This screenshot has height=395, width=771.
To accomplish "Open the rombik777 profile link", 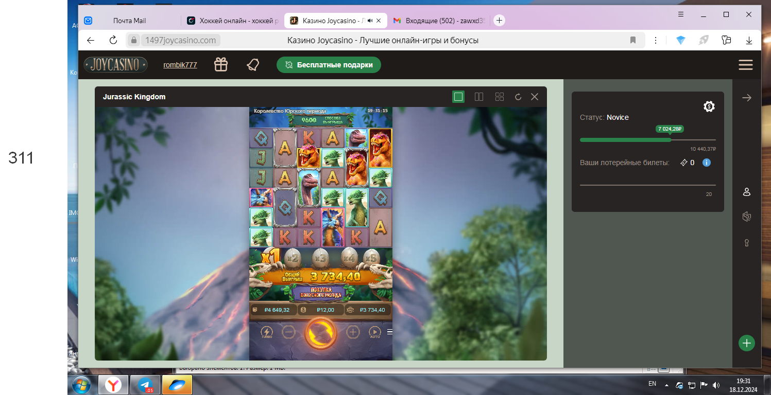I will (x=180, y=65).
